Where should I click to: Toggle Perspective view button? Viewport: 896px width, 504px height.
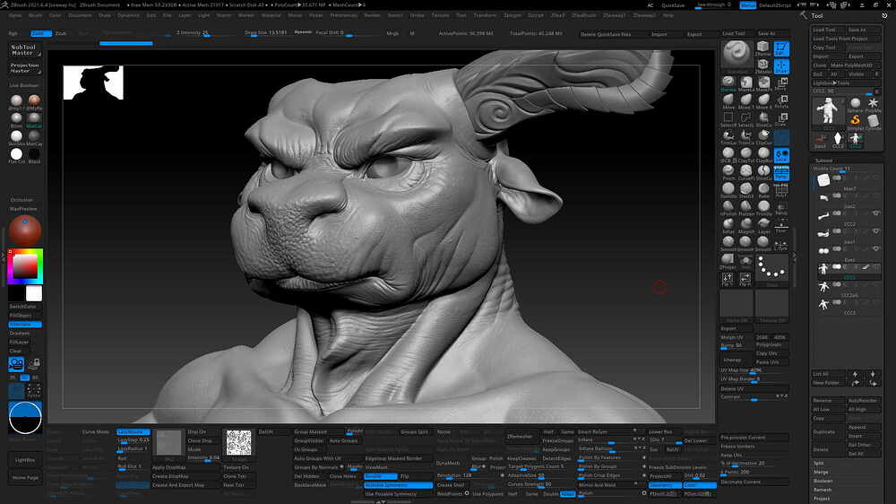(x=781, y=173)
